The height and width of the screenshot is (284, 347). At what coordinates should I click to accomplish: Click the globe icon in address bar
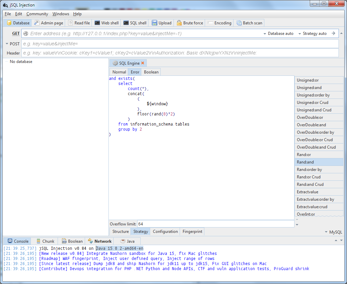click(26, 34)
